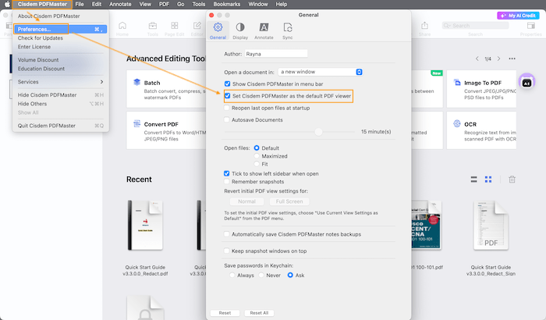Select Ask for Keychain passwords
The width and height of the screenshot is (546, 320).
(x=290, y=276)
